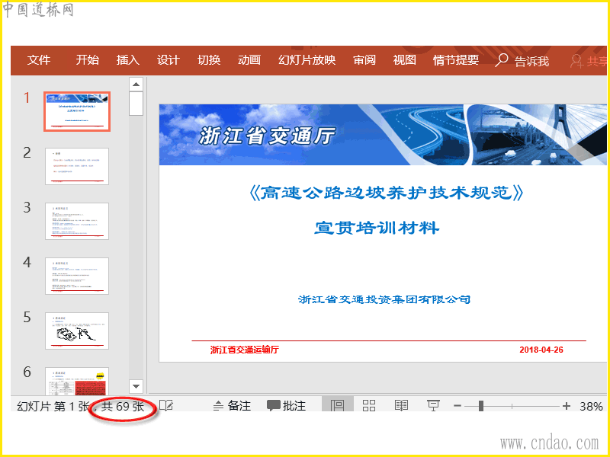This screenshot has width=610, height=457.
Task: Click the banner heading 浙江省交通厅
Action: point(267,136)
